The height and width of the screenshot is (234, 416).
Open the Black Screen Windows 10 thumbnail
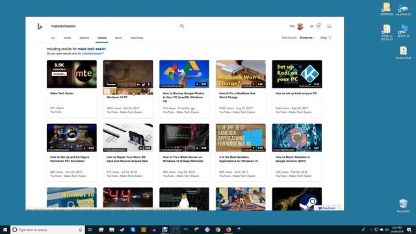click(184, 138)
